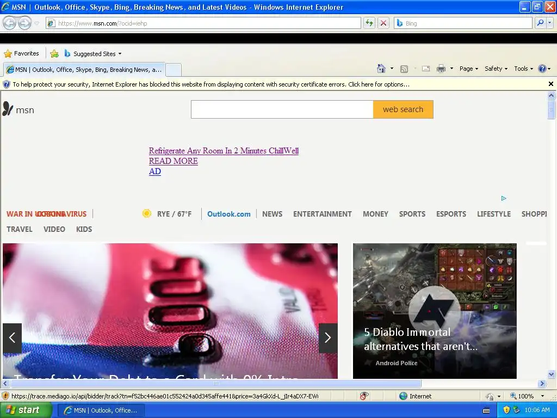Open the Page menu
This screenshot has height=418, width=557.
pos(468,69)
